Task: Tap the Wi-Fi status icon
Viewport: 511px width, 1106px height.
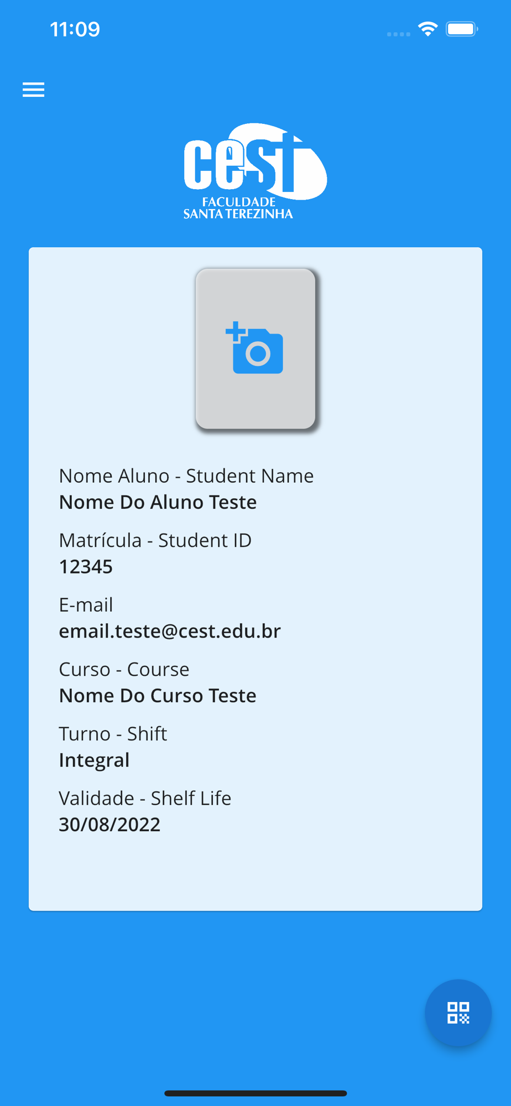Action: click(x=428, y=29)
